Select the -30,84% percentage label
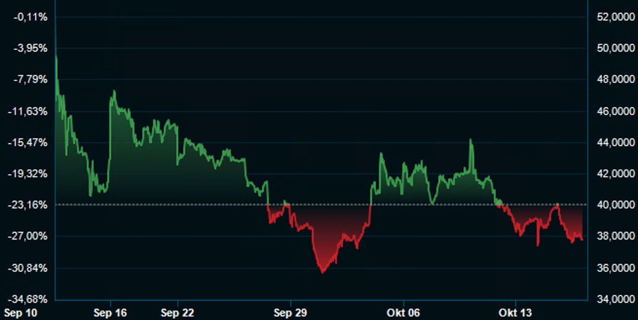Viewport: 638px width, 320px height. 30,268
